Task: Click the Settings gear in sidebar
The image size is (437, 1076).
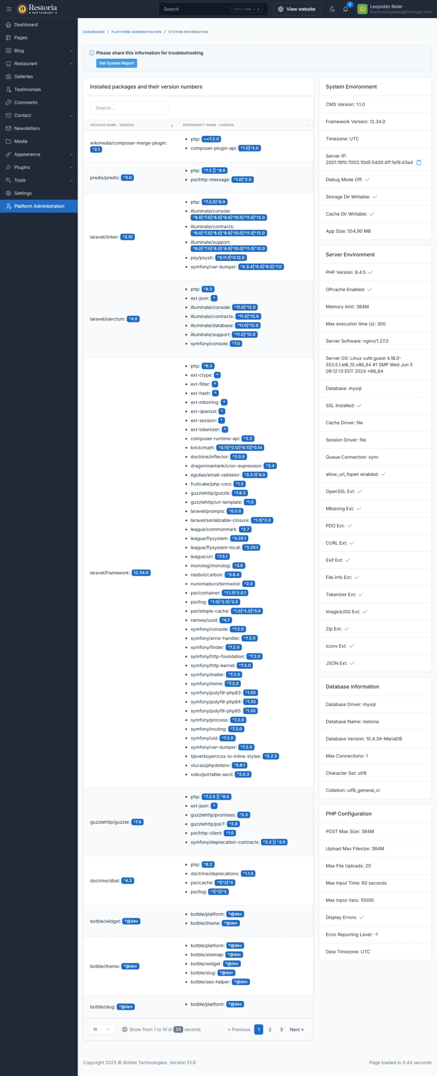Action: 8,193
